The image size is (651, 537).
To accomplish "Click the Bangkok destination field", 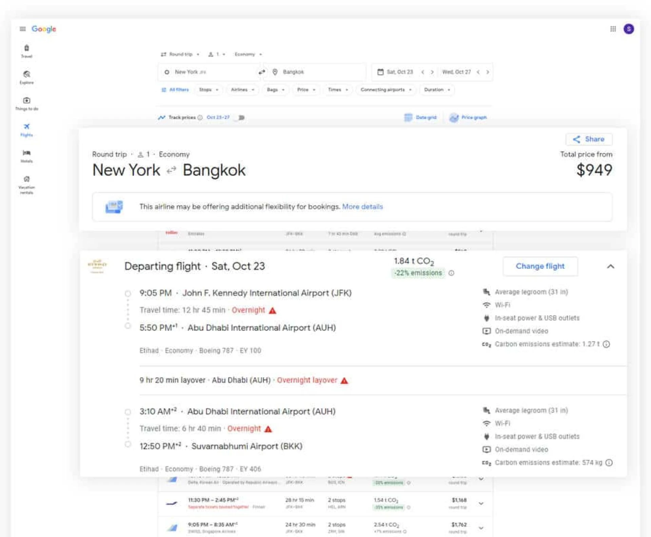I will [x=315, y=72].
